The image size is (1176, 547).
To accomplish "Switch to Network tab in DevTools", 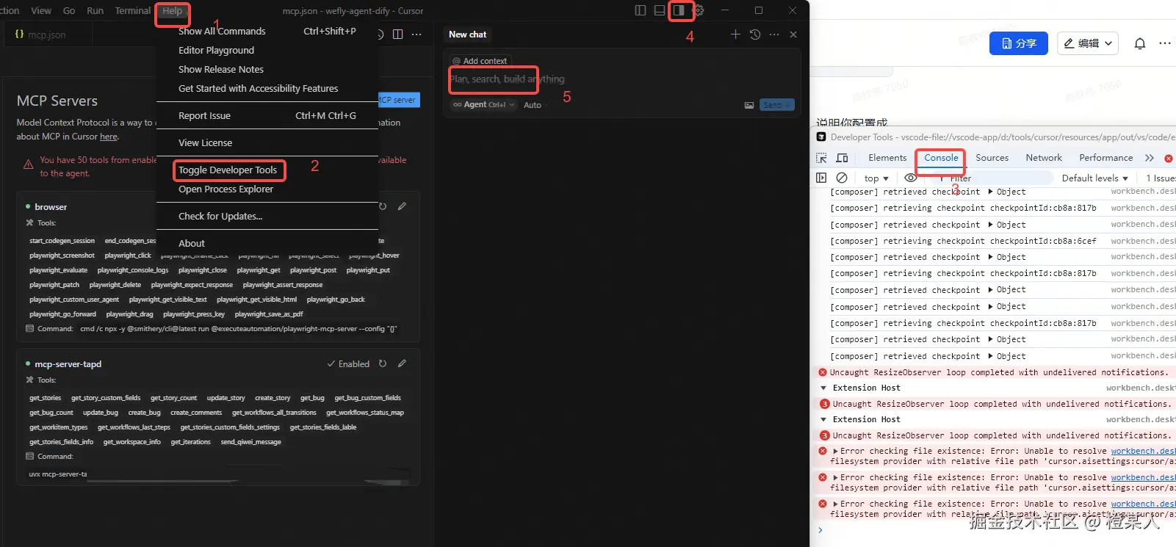I will (1044, 158).
